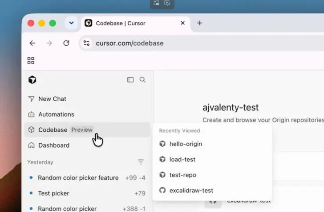
Task: Reload the page
Action: coord(66,43)
